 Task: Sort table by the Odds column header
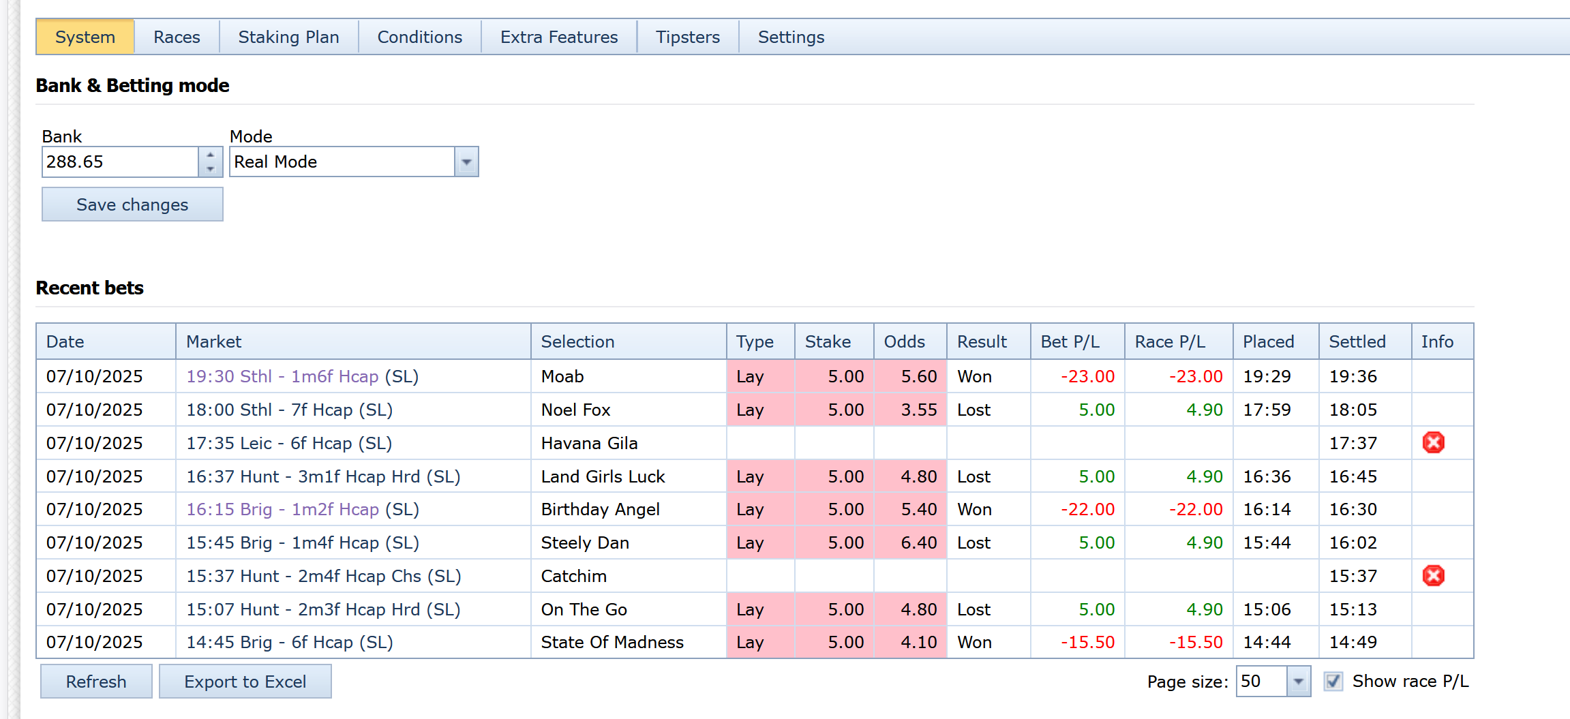point(904,342)
